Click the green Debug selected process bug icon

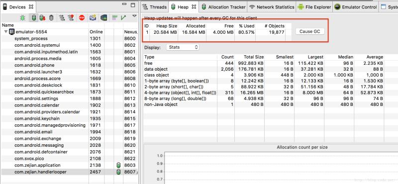[x=23, y=18]
